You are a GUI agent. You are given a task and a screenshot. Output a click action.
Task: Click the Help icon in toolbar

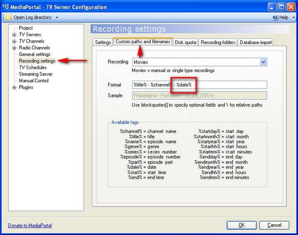(275, 17)
